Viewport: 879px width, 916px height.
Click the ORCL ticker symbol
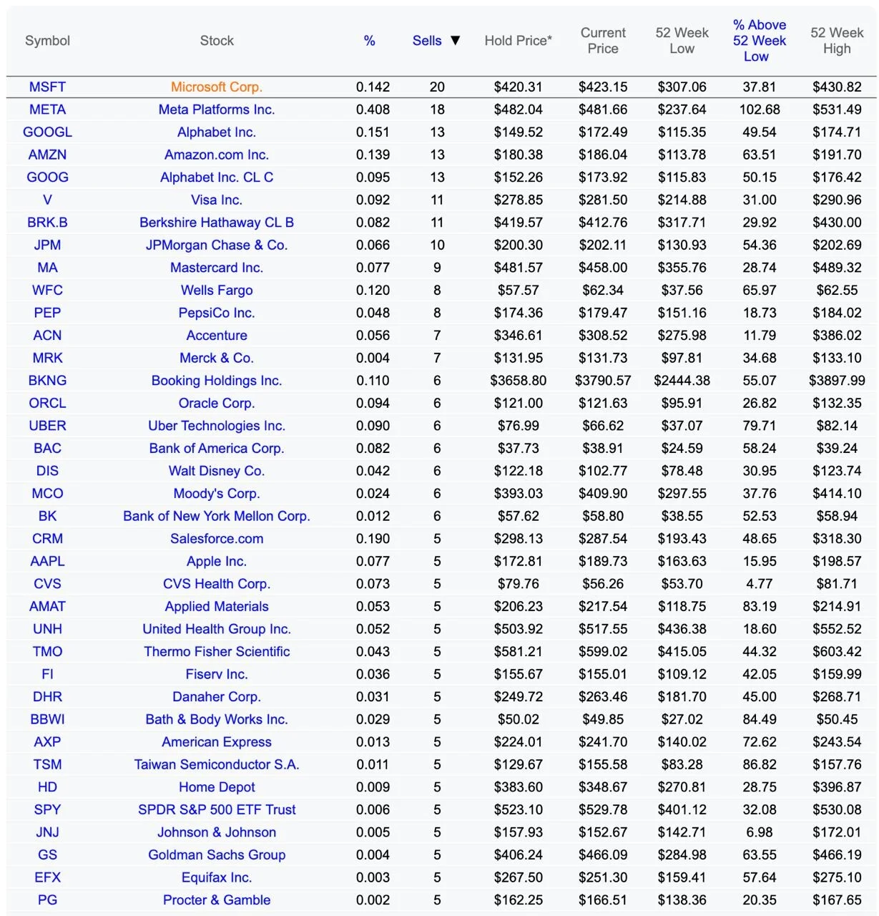pyautogui.click(x=47, y=403)
